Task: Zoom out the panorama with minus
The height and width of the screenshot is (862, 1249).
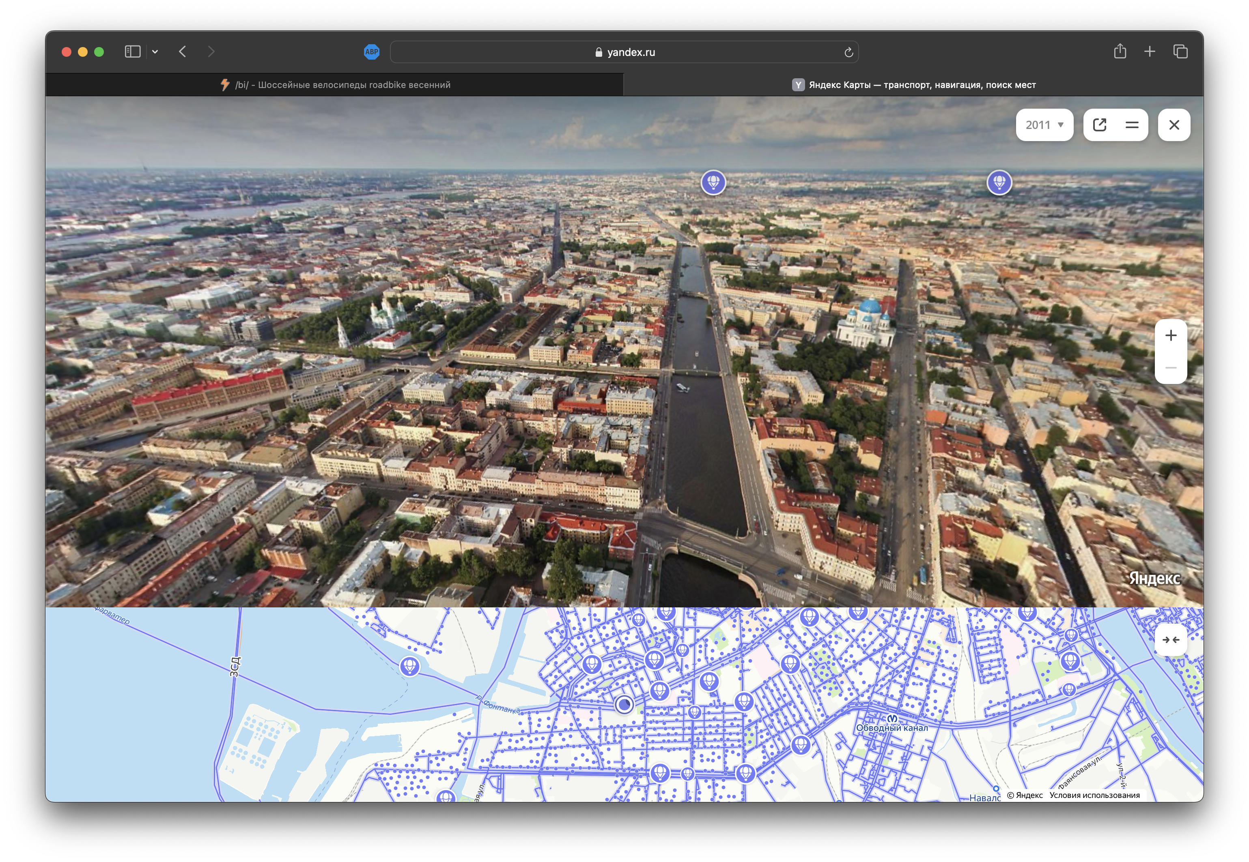Action: click(x=1171, y=368)
